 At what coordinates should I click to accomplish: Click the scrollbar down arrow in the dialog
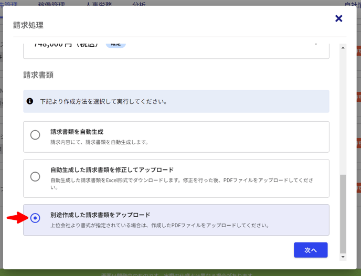[343, 257]
